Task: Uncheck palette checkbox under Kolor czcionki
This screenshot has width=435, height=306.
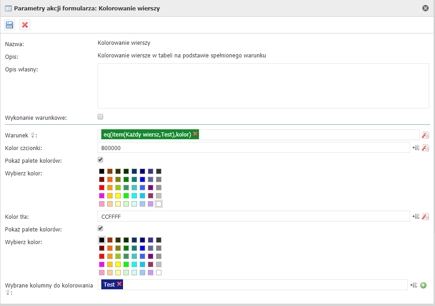Action: (100, 160)
